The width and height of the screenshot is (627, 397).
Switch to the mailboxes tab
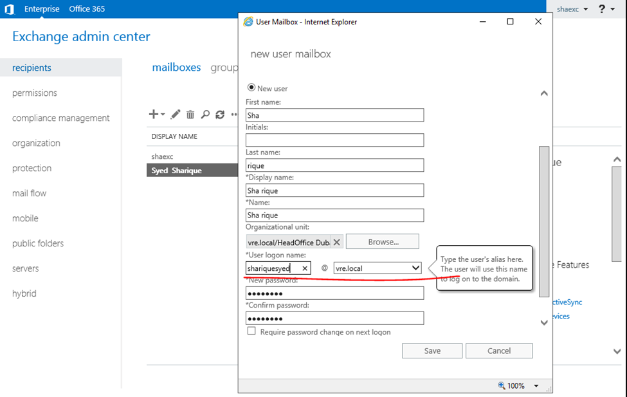click(176, 68)
